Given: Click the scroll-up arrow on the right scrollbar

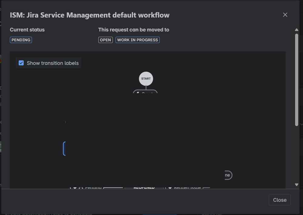Looking at the screenshot, I should tap(297, 30).
